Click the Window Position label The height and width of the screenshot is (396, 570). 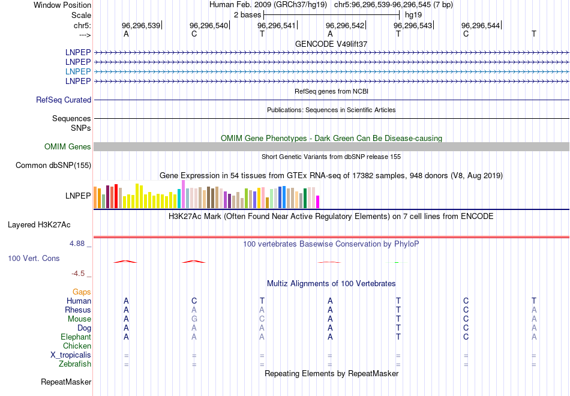62,5
